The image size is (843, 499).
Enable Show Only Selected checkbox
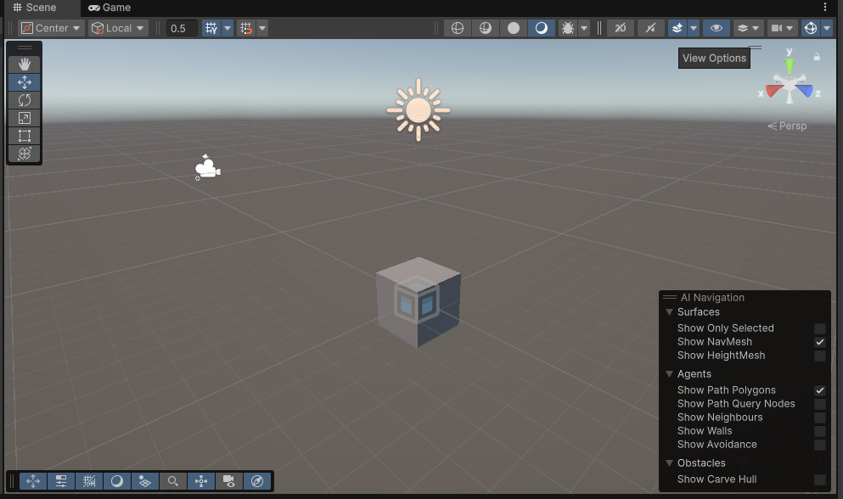point(820,328)
